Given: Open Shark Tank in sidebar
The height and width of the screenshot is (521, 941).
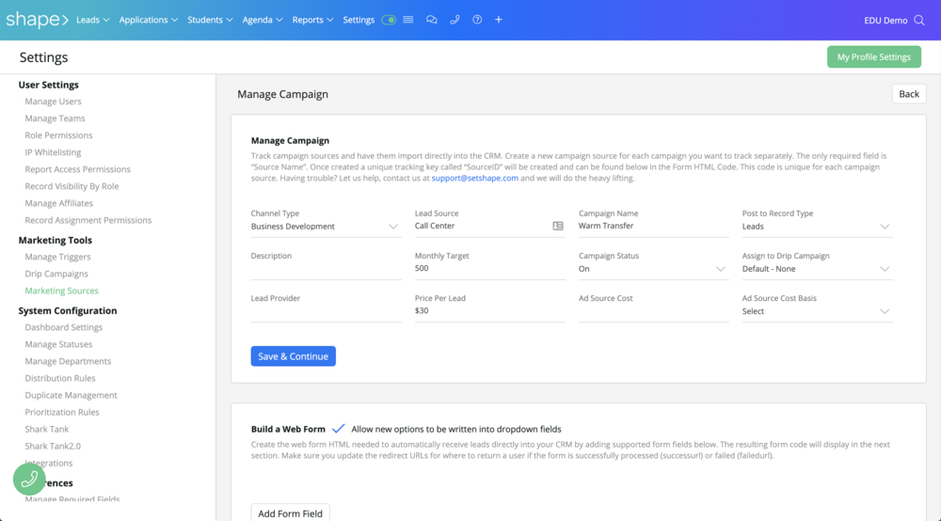Looking at the screenshot, I should point(47,429).
